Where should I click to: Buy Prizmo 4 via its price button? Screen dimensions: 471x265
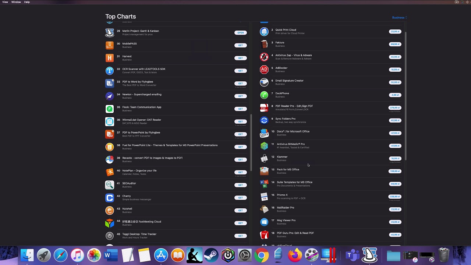(x=395, y=197)
